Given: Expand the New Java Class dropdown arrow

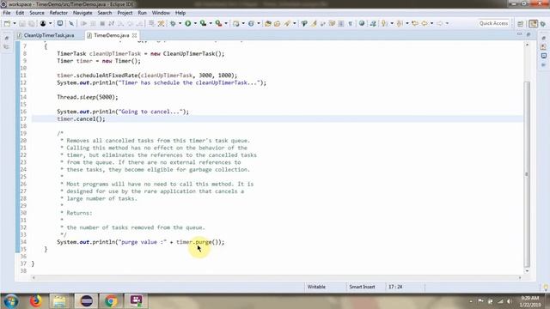Looking at the screenshot, I should coord(259,23).
